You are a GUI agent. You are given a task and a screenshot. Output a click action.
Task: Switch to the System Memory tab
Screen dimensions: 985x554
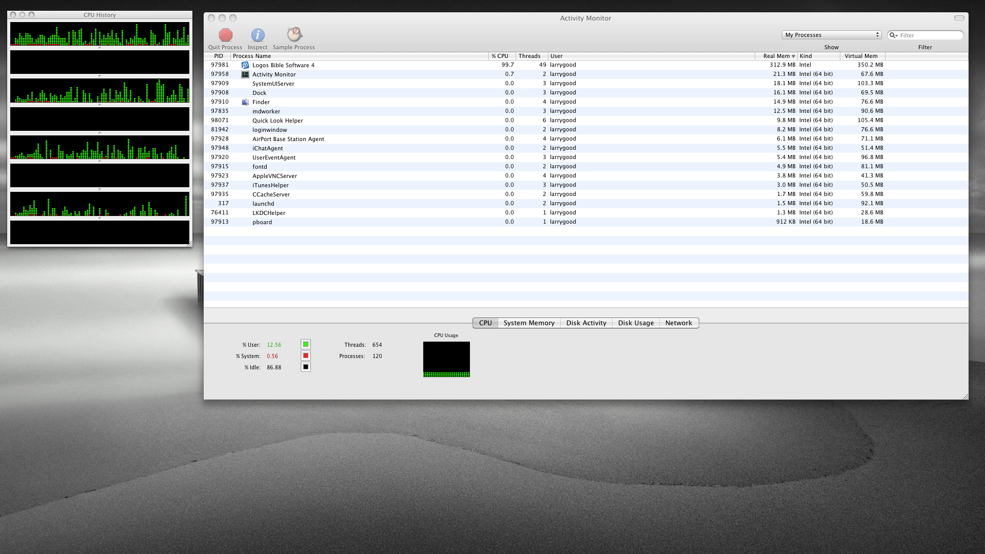pyautogui.click(x=529, y=323)
